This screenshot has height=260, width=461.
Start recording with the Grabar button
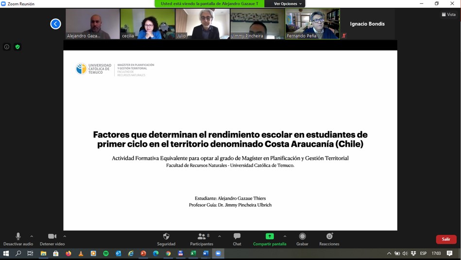302,239
